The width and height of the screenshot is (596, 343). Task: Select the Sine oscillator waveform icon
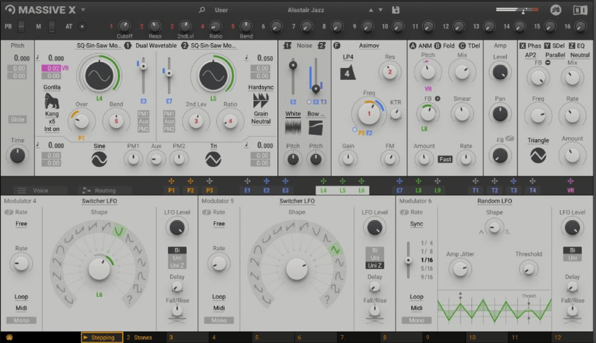coord(99,158)
